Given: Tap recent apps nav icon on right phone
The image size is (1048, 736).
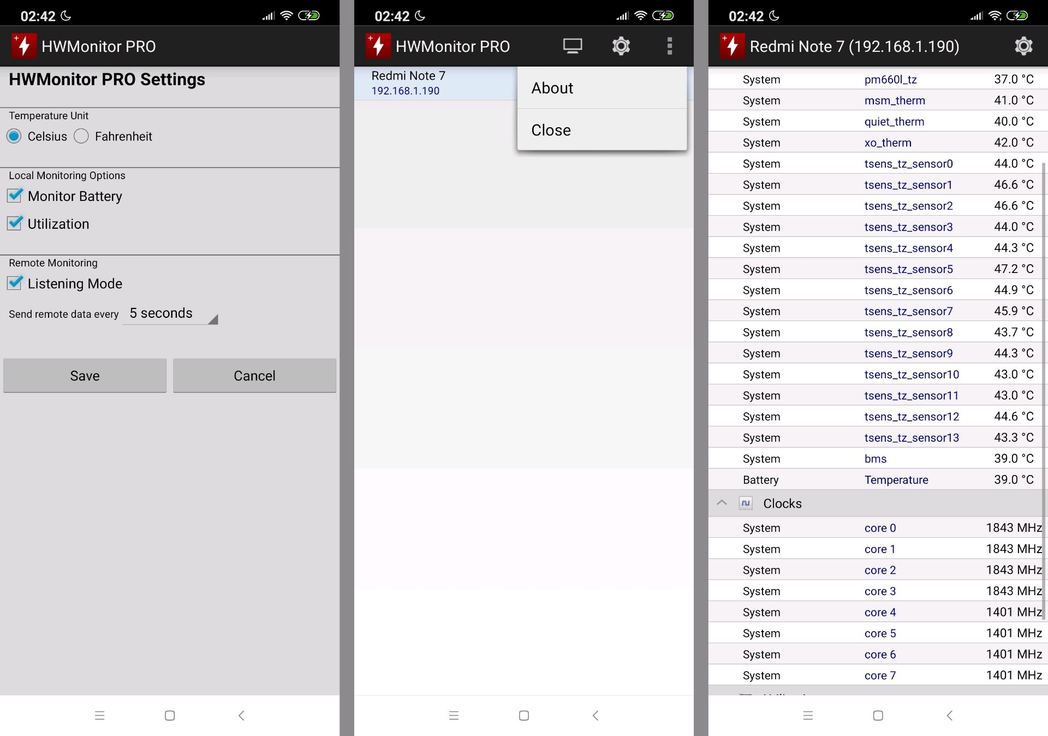Looking at the screenshot, I should pyautogui.click(x=808, y=715).
